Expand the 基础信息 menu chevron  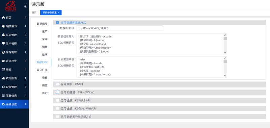click(25, 95)
